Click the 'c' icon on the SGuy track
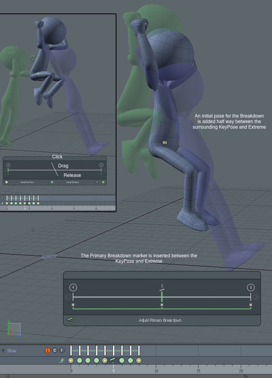The height and width of the screenshot is (378, 272). (x=55, y=350)
